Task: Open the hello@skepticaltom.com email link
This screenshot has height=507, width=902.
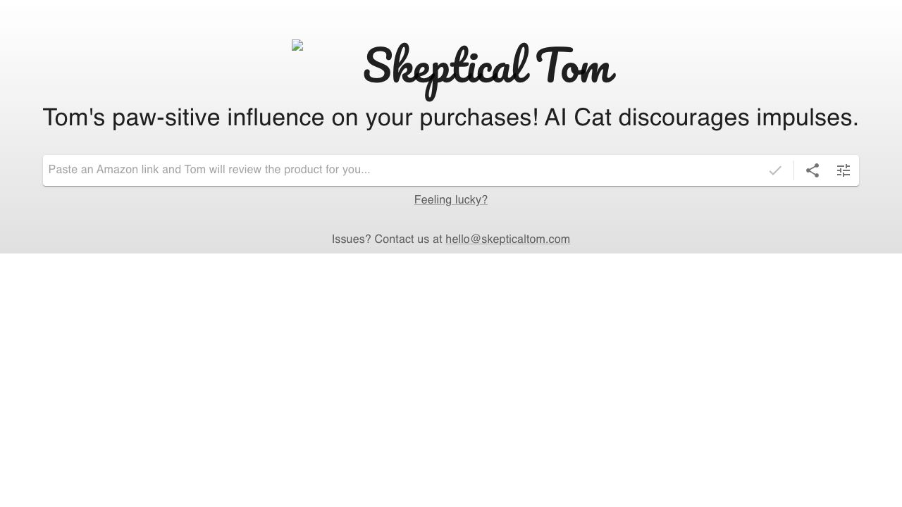Action: pos(507,239)
